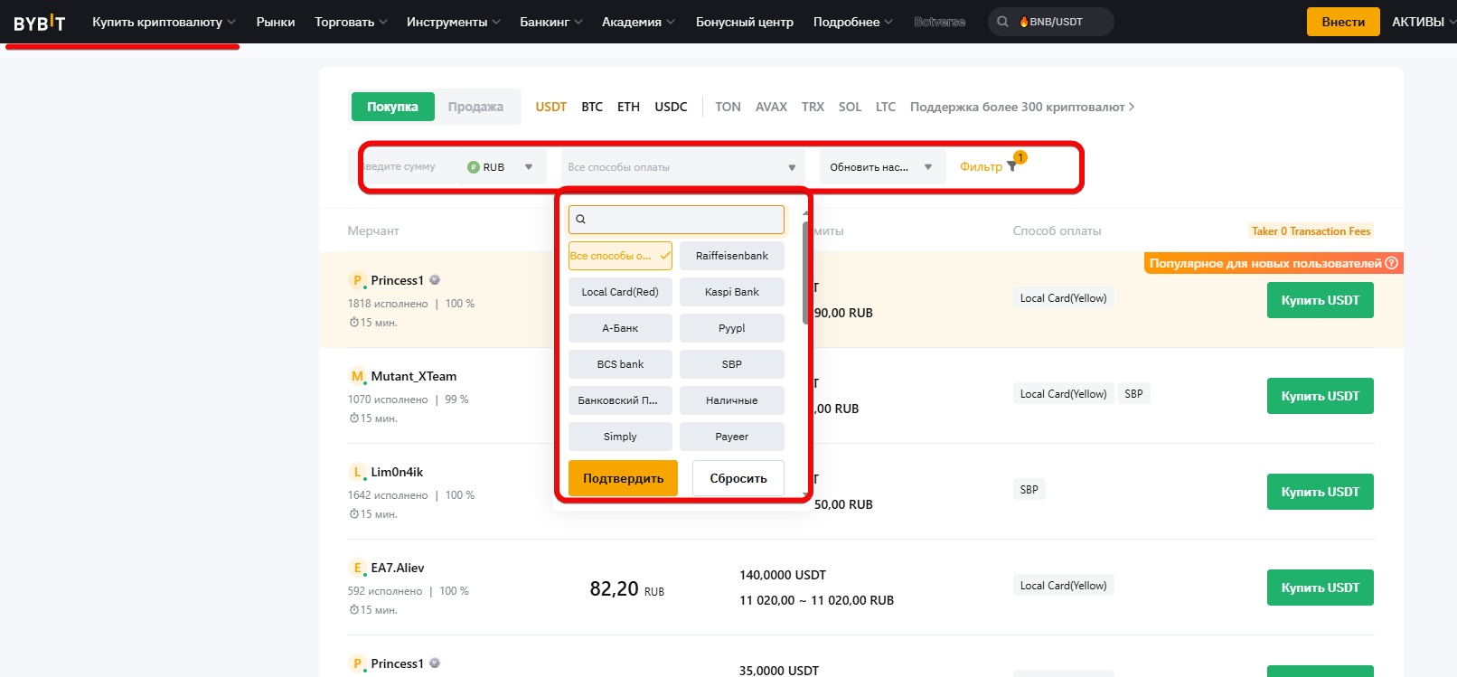
Task: Select the AVAX coin tab
Action: [771, 107]
